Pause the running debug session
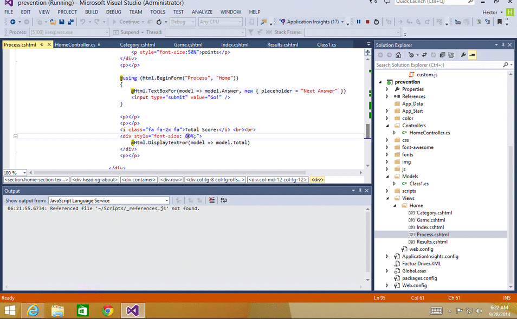Screen dimensions: 517x319 coord(359,22)
